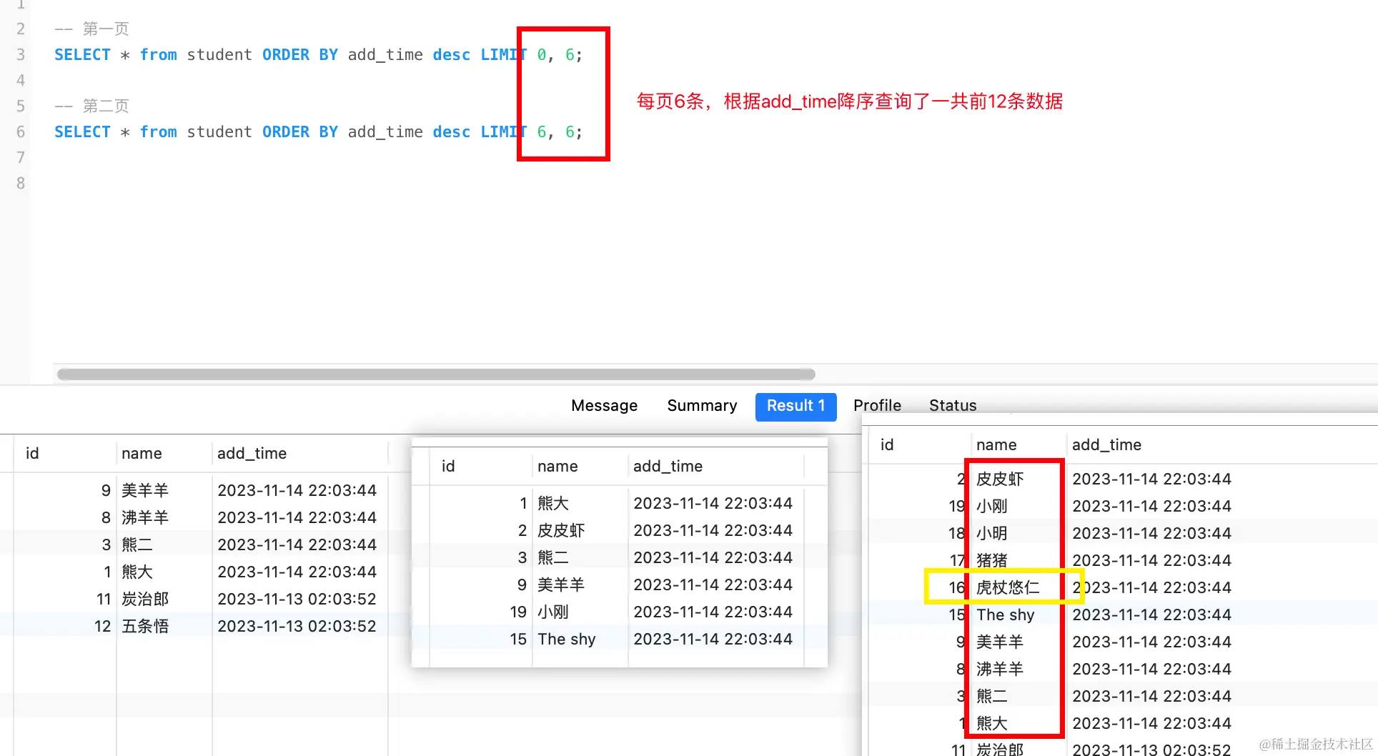Select '炭治郎' cell in left table
This screenshot has height=756, width=1378.
(x=145, y=600)
